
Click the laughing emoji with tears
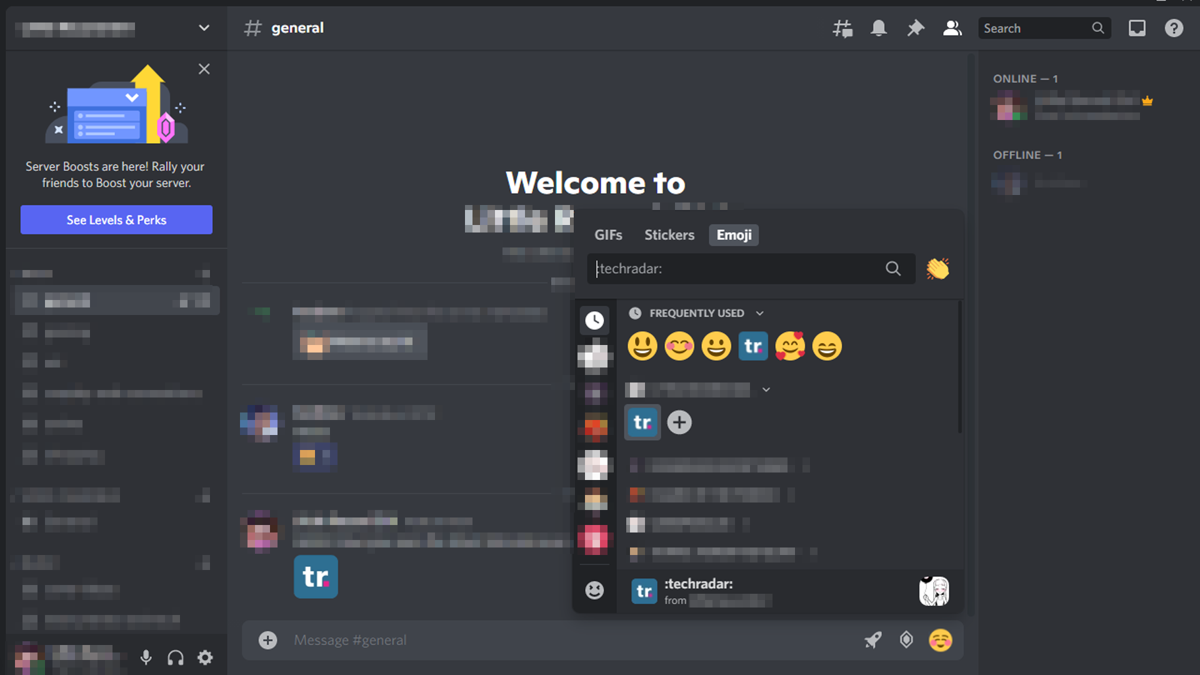pyautogui.click(x=827, y=346)
